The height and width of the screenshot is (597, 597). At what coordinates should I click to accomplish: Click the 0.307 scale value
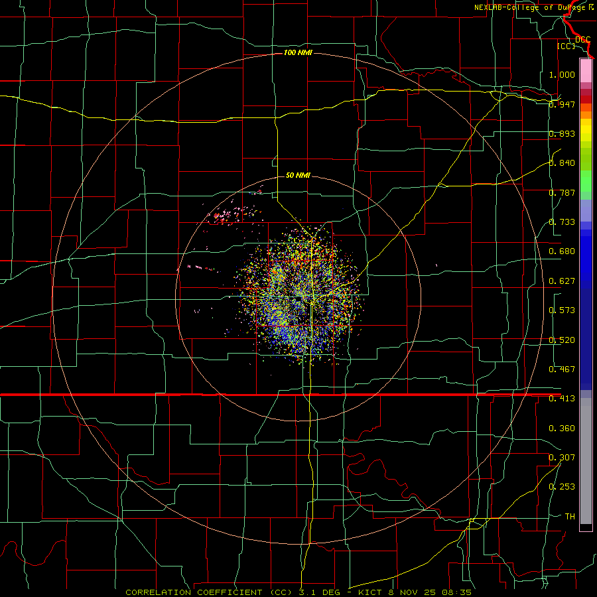click(562, 458)
